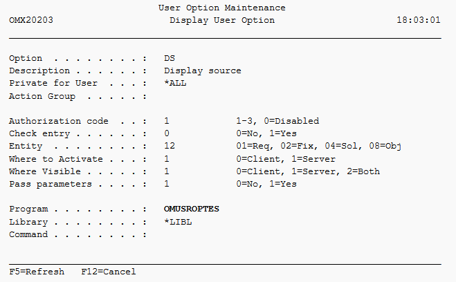This screenshot has height=282, width=456.
Task: Click the Program name OMUSROPTES
Action: 192,209
